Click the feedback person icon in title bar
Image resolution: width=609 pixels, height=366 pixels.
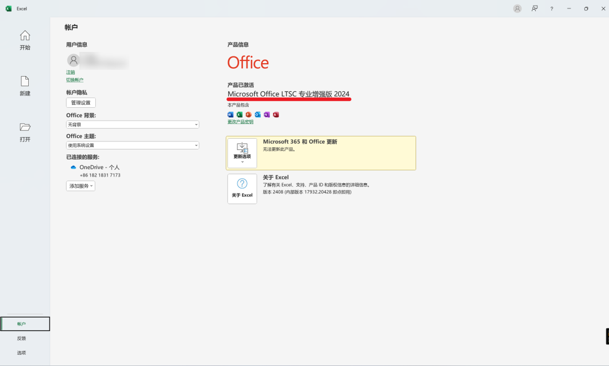535,8
